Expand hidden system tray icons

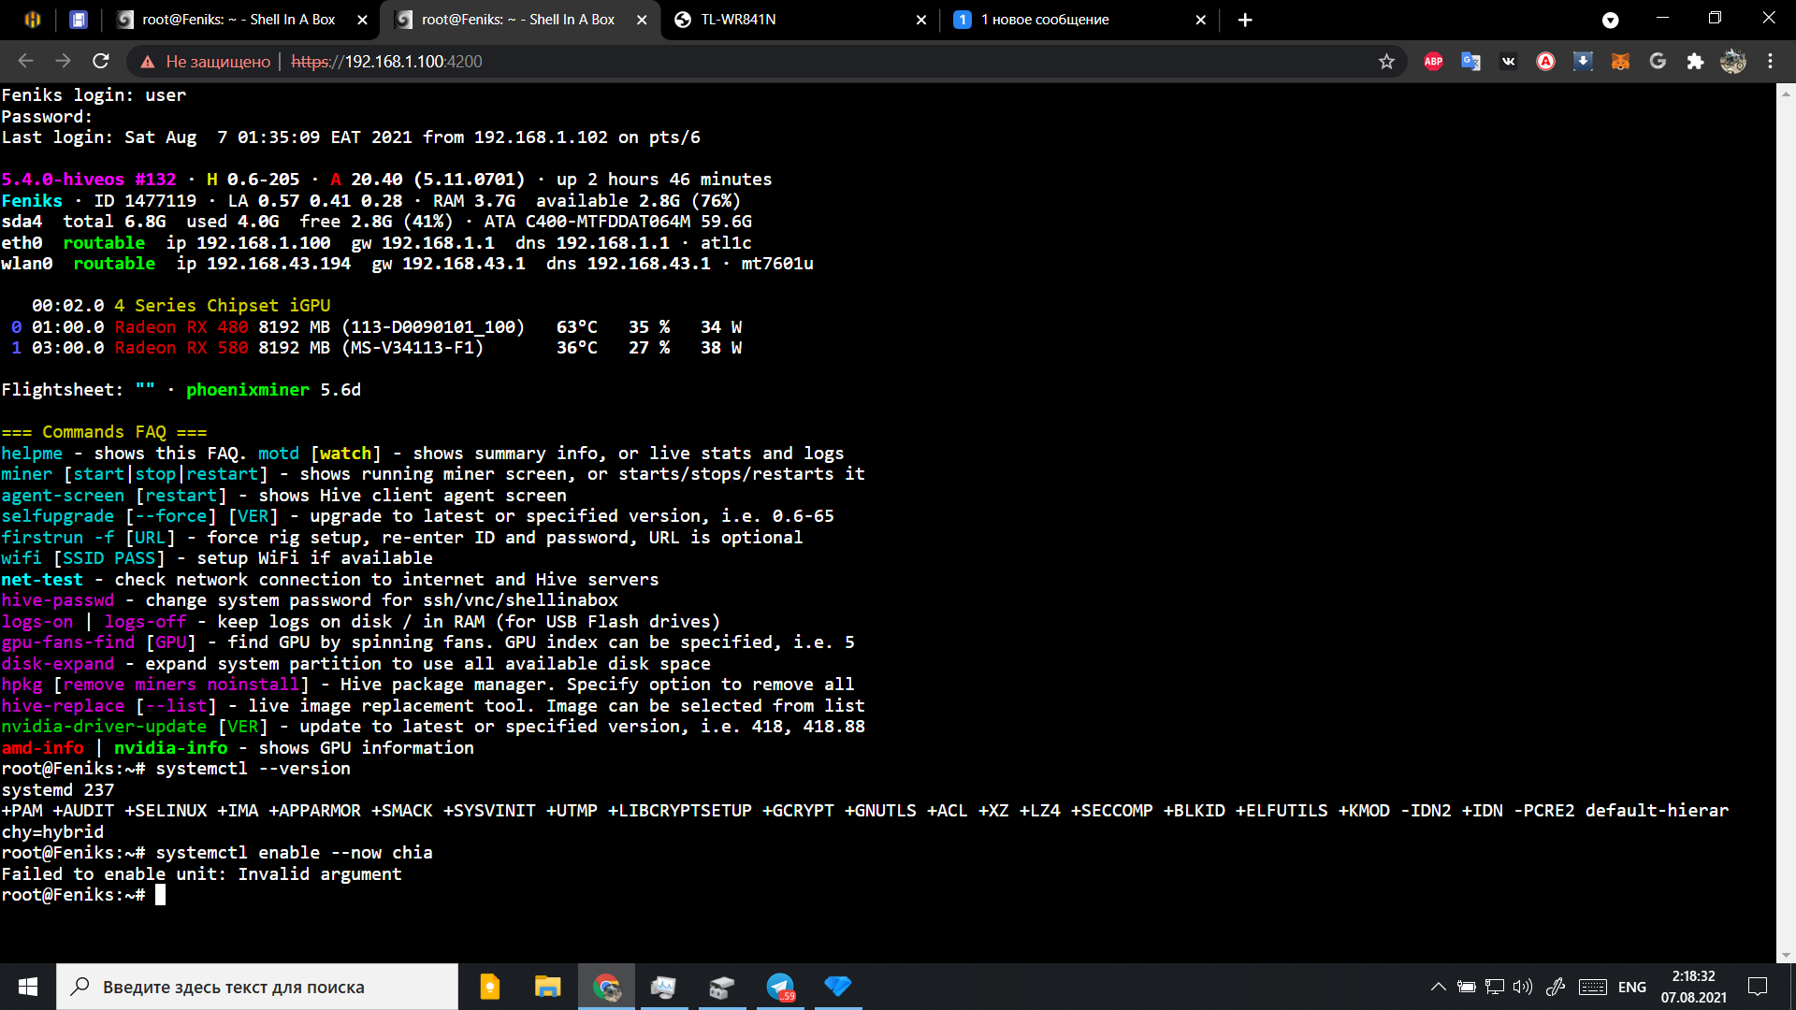tap(1439, 987)
